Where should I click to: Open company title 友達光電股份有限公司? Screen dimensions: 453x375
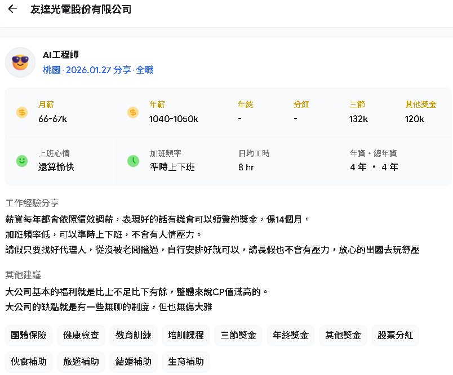click(x=81, y=10)
